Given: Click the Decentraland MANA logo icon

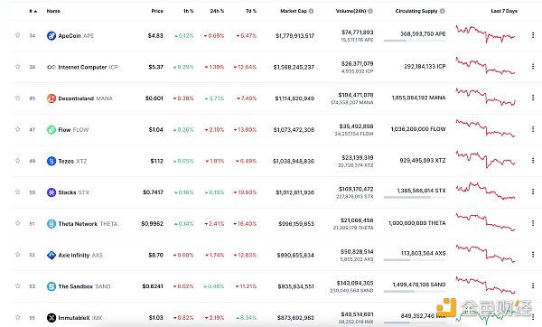Looking at the screenshot, I should pos(51,98).
